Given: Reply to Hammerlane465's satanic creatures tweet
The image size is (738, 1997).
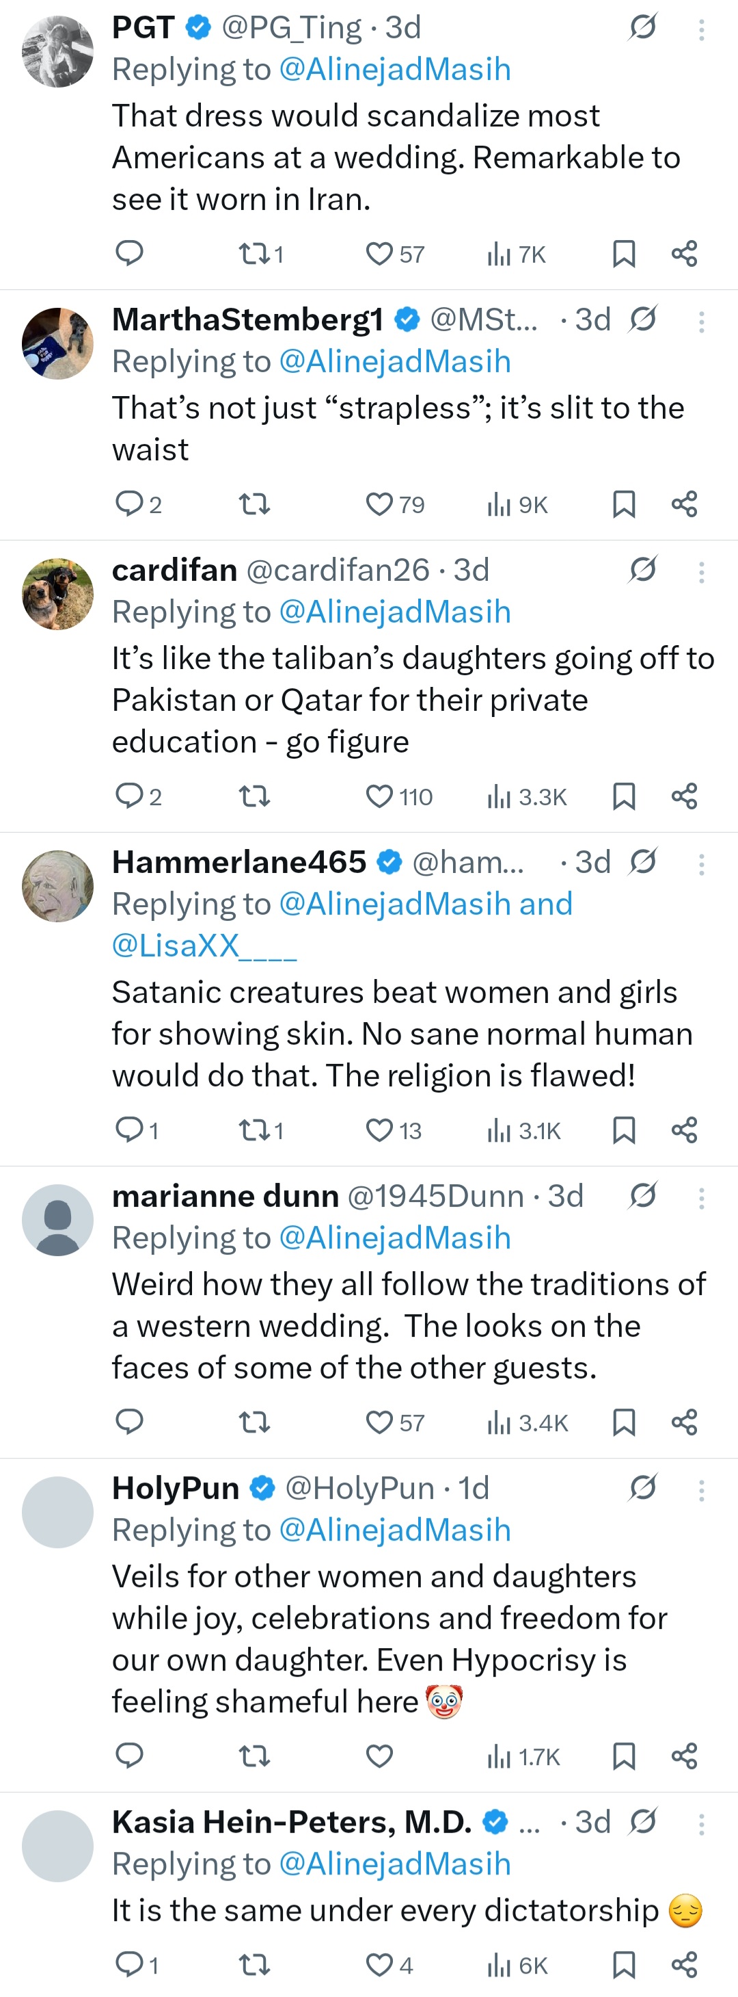Looking at the screenshot, I should (129, 1130).
